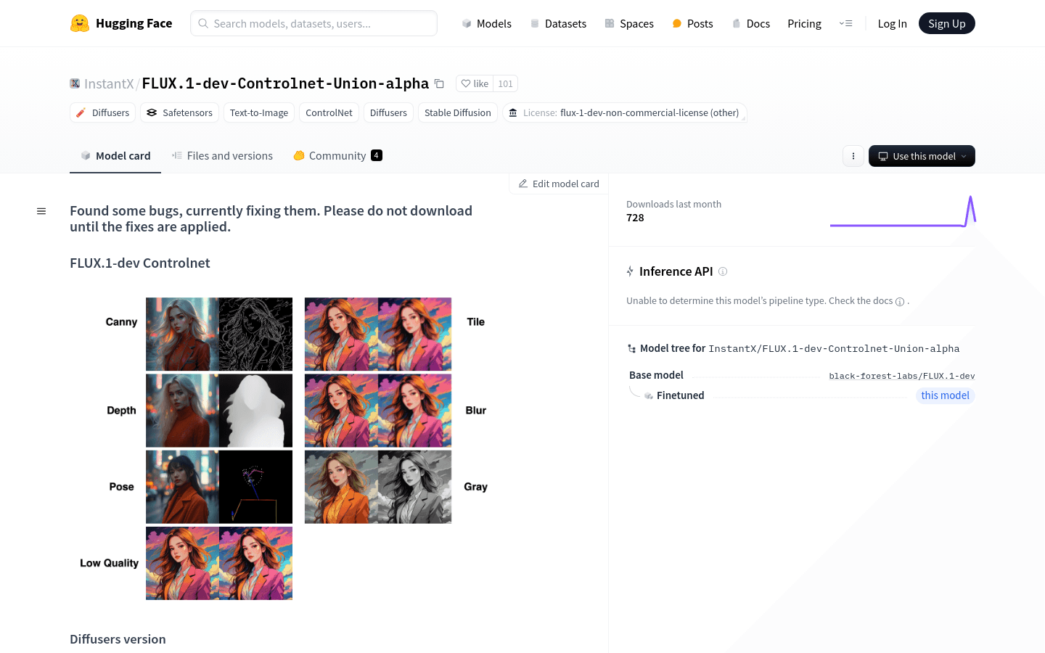Click the Hugging Face emoji logo
Viewport: 1045px width, 653px height.
click(x=80, y=23)
